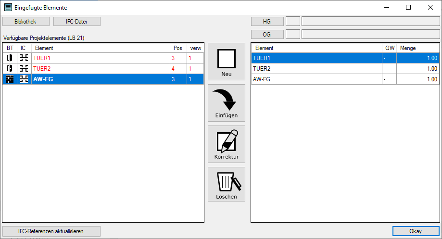Click the IFC-Datei button
Screen dimensions: 442x239
point(76,22)
